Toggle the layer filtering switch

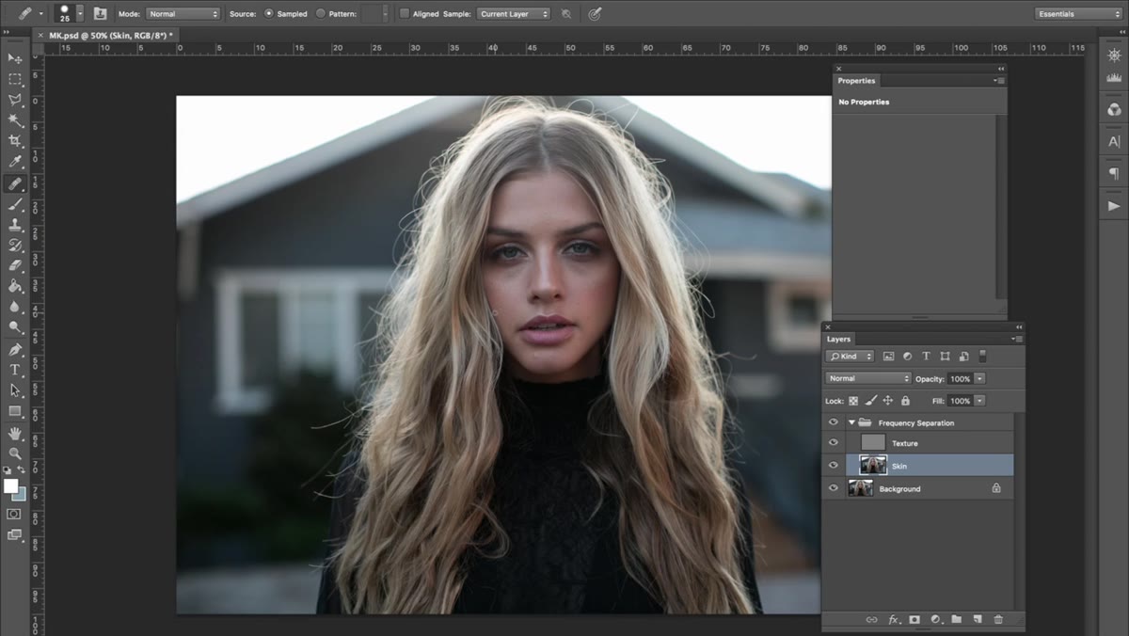click(982, 356)
